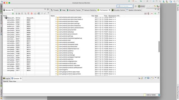This screenshot has height=100, width=179.
Task: Click the Clear Console icon
Action: [x=139, y=78]
